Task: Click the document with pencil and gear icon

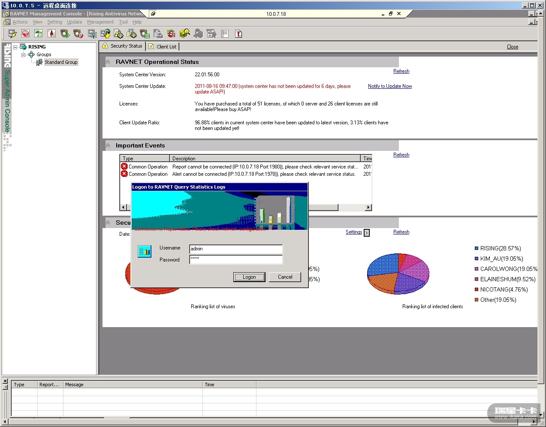Action: pyautogui.click(x=118, y=33)
